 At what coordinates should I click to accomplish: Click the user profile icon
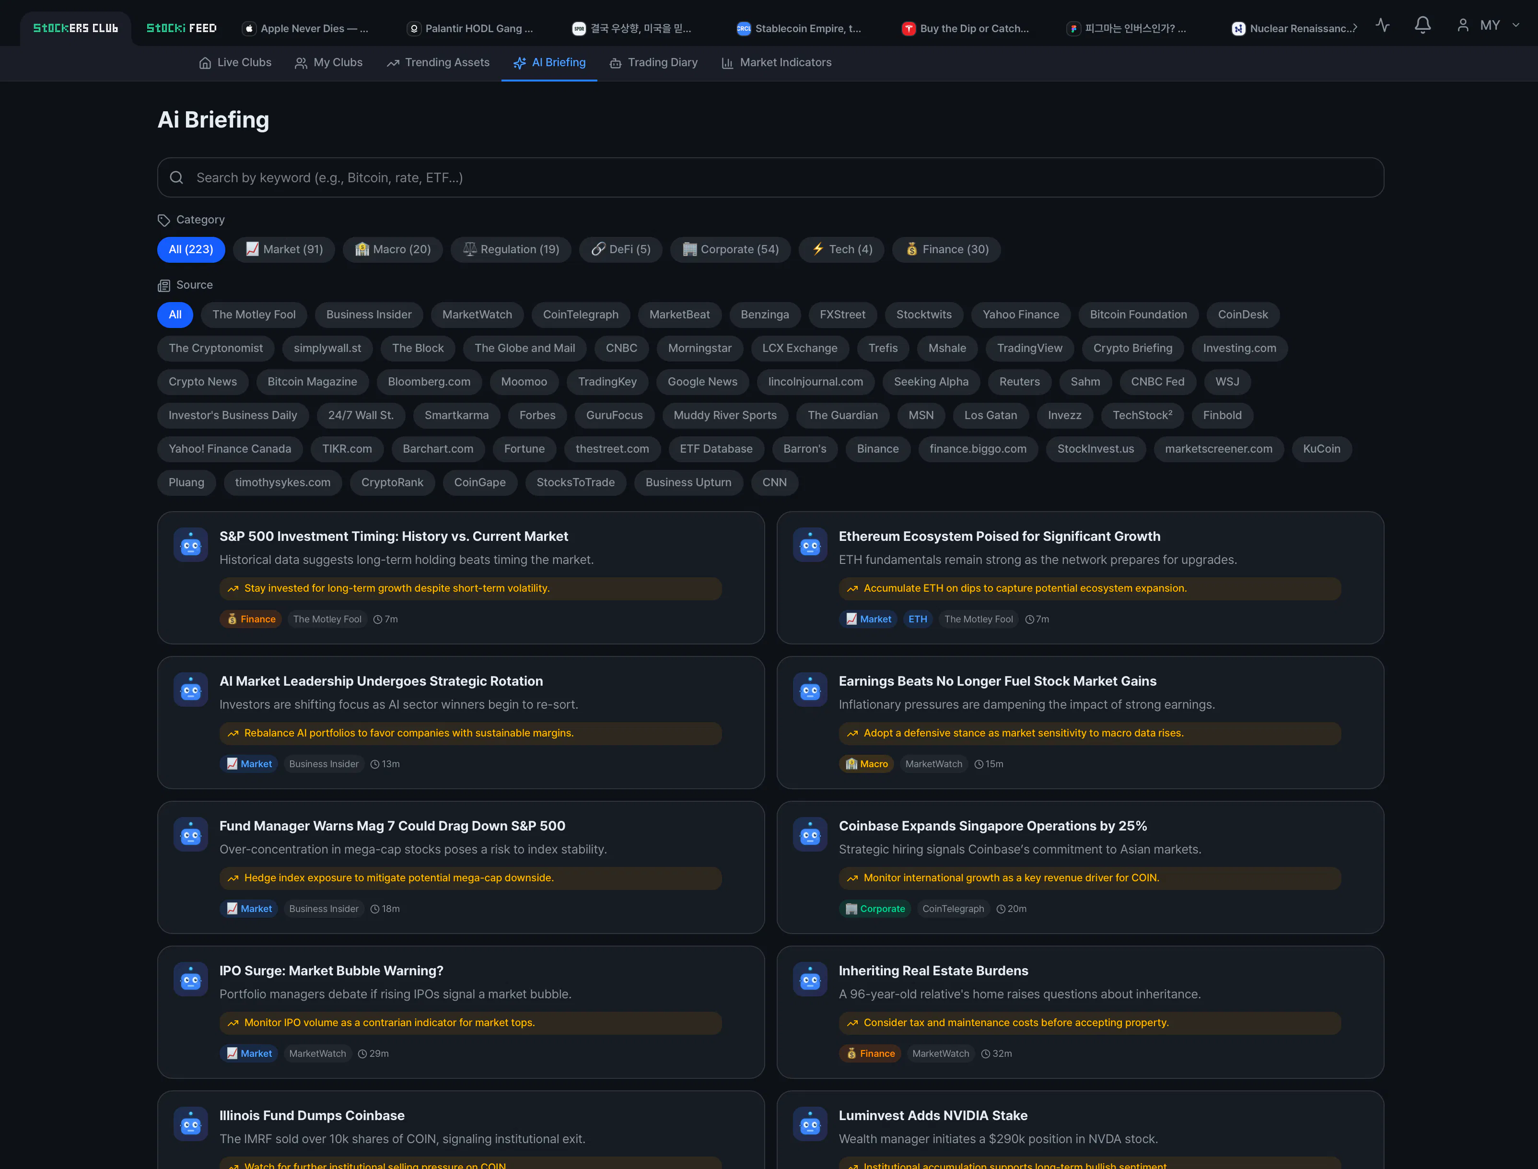(x=1463, y=26)
